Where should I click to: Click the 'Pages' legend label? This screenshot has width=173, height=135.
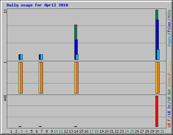point(169,41)
